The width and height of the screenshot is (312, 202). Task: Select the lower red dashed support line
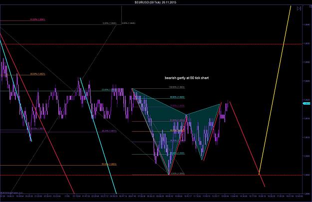[x=151, y=175]
